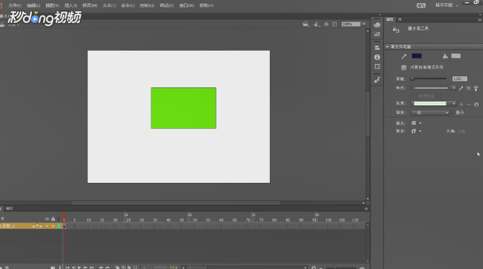
Task: Open the 文本(T) menu
Action: (109, 5)
